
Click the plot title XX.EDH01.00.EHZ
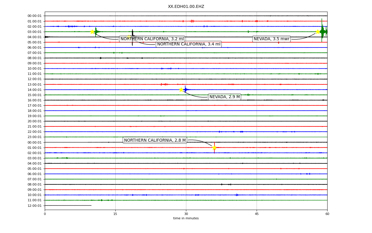(186, 7)
